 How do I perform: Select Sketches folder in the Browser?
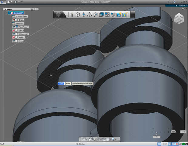click(19, 23)
